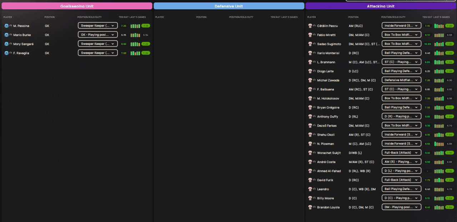Open Ilario Monterisi's player name link

pos(328,53)
